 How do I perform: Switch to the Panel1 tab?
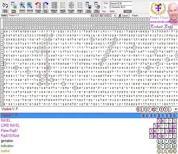(x=135, y=16)
